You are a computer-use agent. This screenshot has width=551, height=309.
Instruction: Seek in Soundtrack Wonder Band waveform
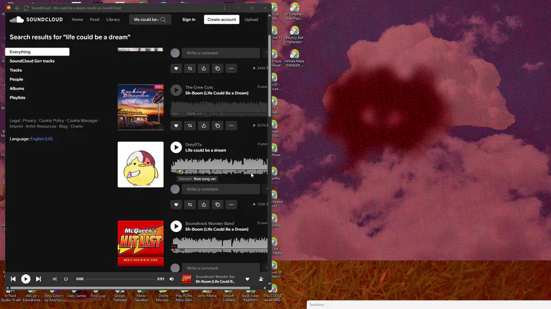point(219,245)
